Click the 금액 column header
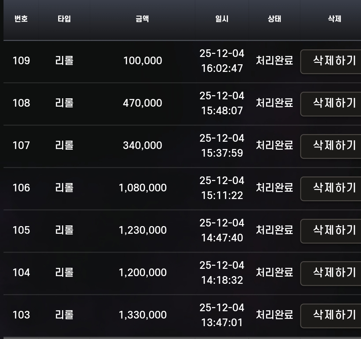361x339 pixels. point(142,20)
